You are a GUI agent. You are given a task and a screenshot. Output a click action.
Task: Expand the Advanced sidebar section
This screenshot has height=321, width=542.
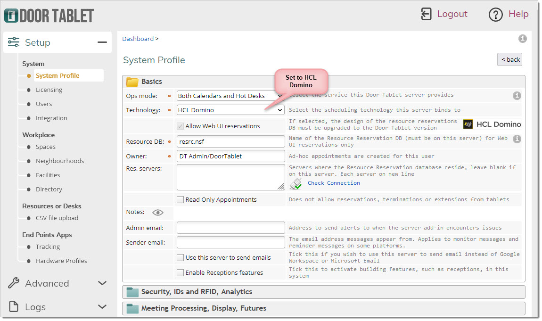click(57, 283)
